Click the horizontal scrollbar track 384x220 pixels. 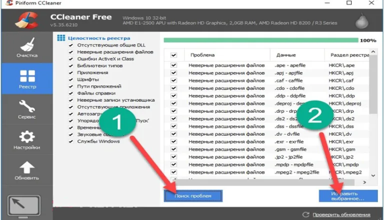coord(264,183)
